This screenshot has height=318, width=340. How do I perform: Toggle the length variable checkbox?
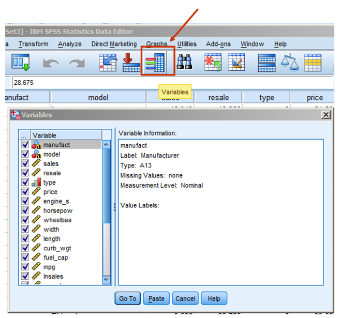(25, 238)
